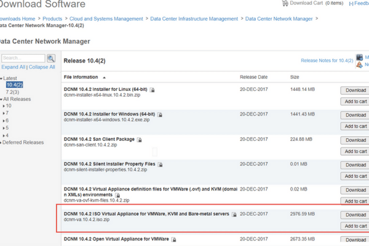Add ISO Virtual Appliance to cart

(355, 226)
